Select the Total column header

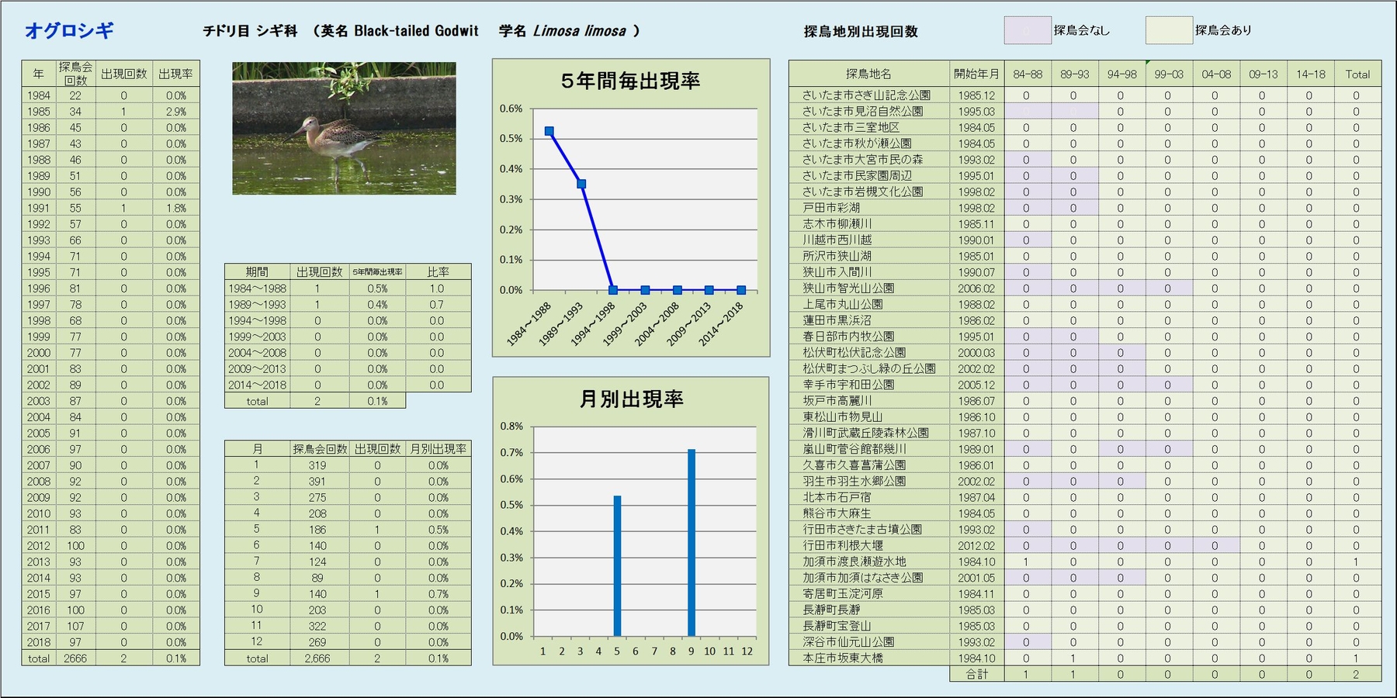[1357, 74]
